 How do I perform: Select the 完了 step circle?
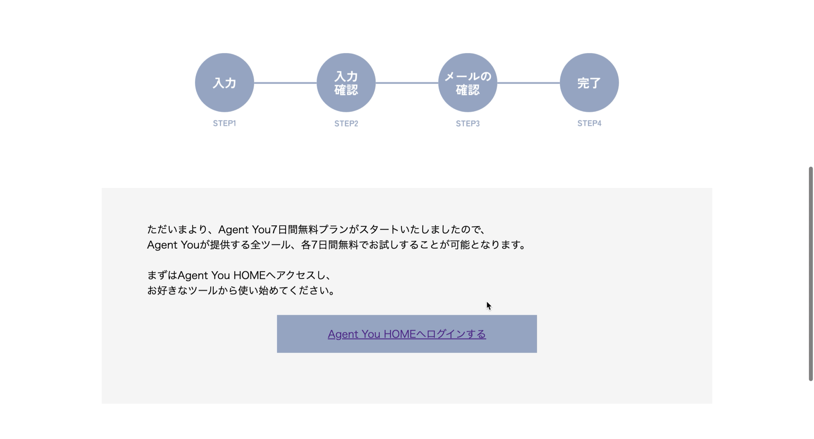(589, 83)
